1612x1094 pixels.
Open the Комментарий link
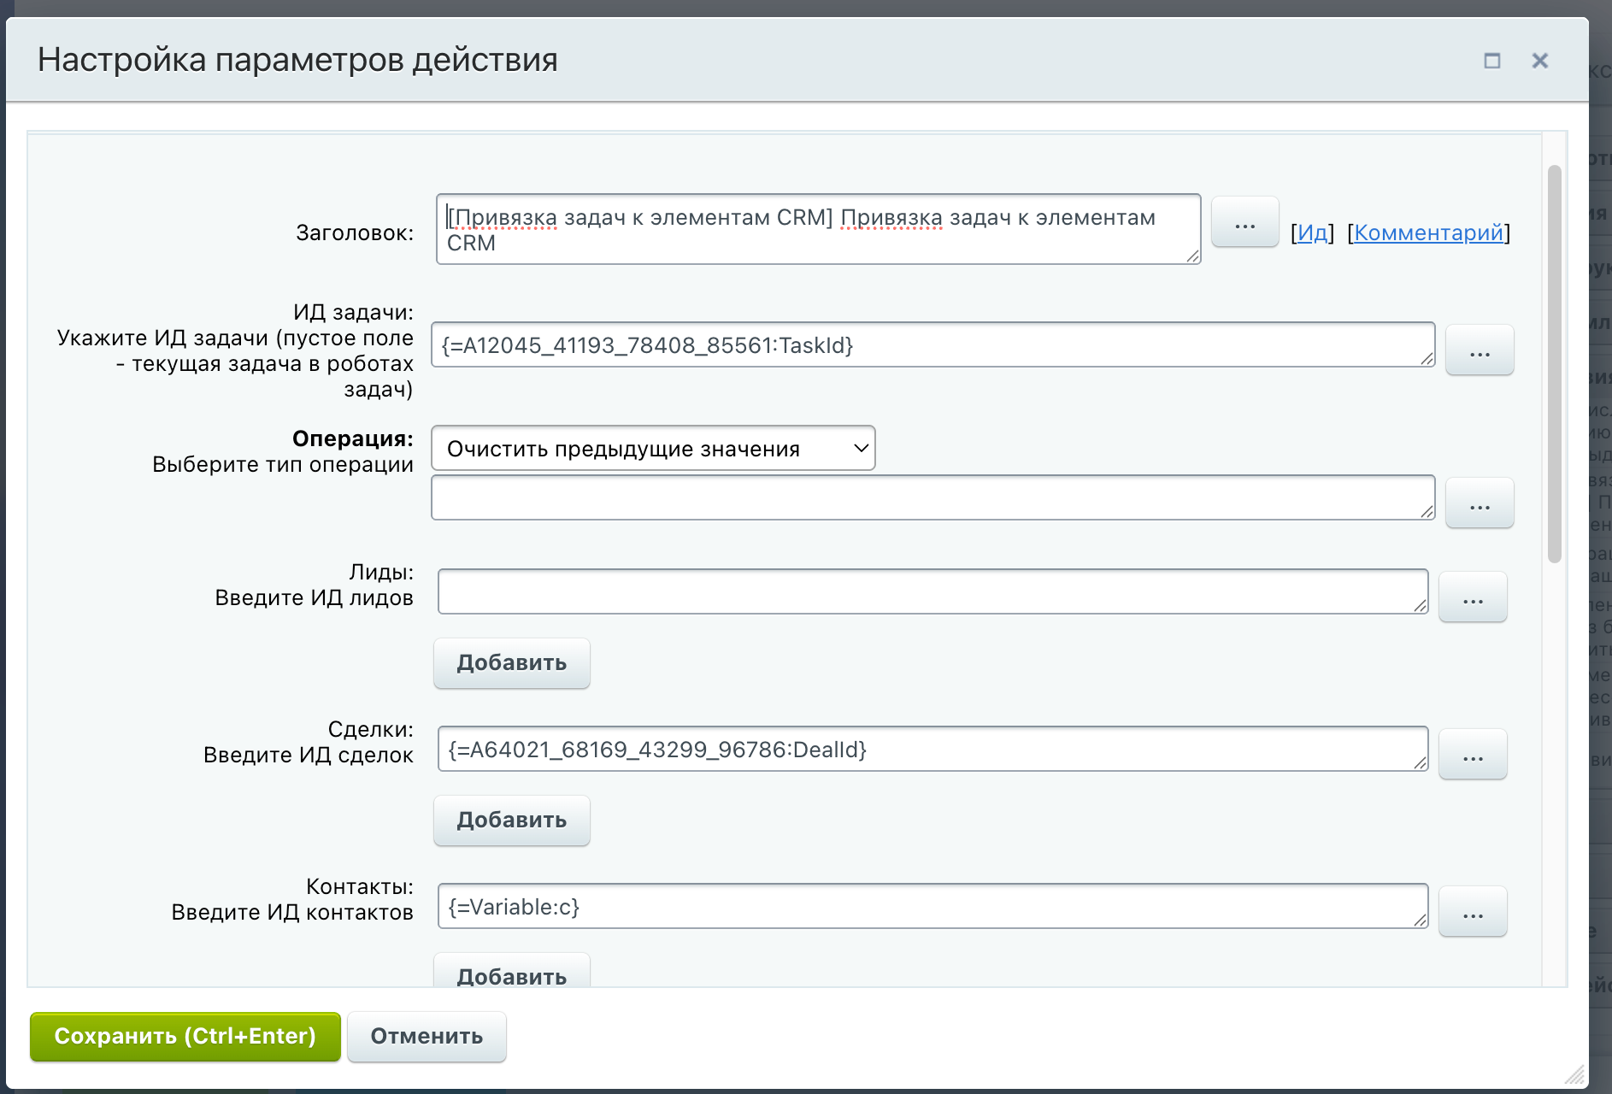(1428, 232)
